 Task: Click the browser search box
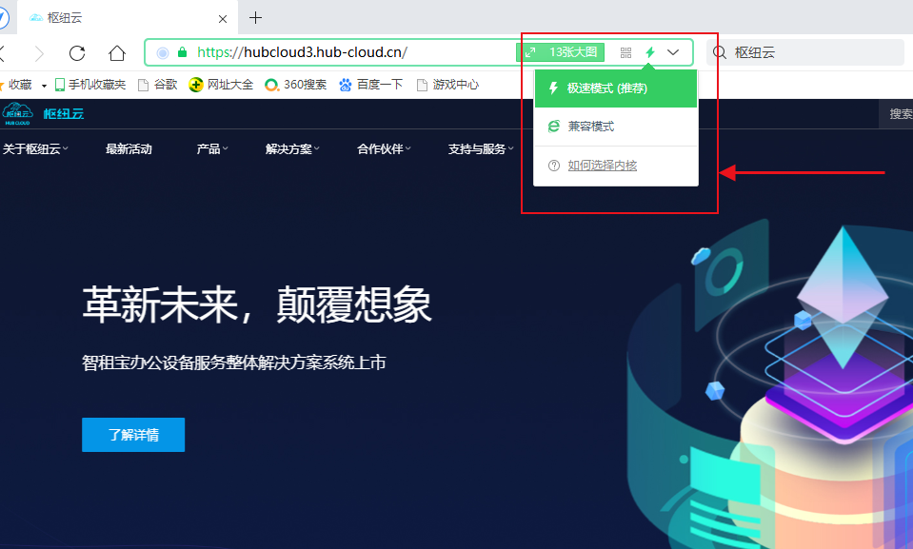(814, 53)
